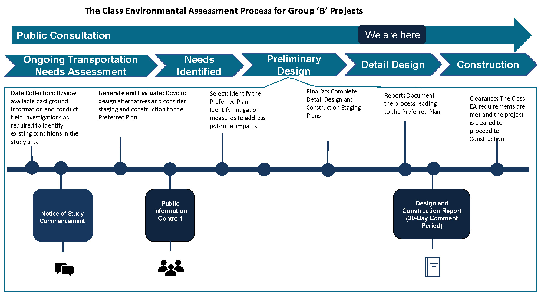Screen dimensions: 541x304
Task: Click the Construction phase arrow
Action: (488, 65)
